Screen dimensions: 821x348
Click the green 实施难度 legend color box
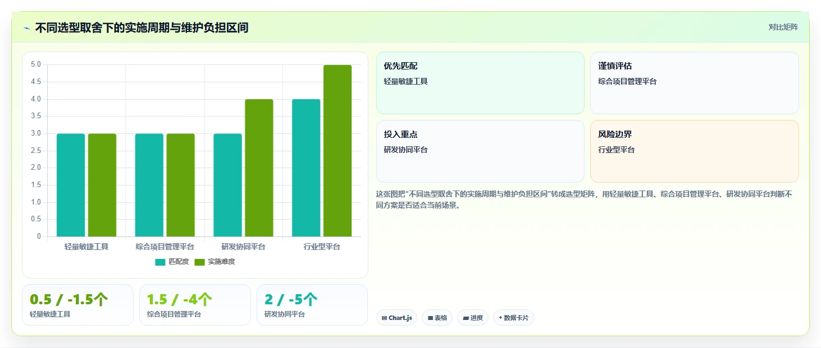(x=200, y=262)
